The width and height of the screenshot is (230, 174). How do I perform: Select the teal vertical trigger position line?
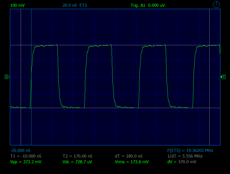(31, 77)
